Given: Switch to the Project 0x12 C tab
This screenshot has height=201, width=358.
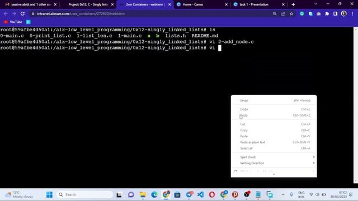Looking at the screenshot, I should tap(88, 4).
